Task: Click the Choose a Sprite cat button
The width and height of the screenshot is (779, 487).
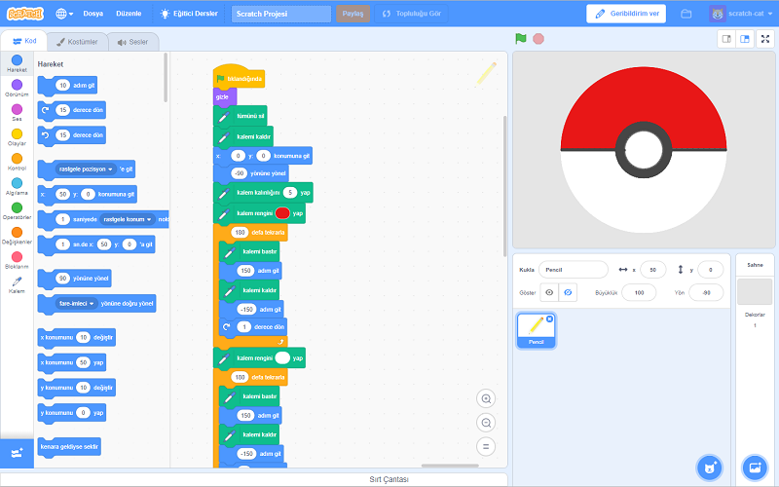Action: [710, 468]
